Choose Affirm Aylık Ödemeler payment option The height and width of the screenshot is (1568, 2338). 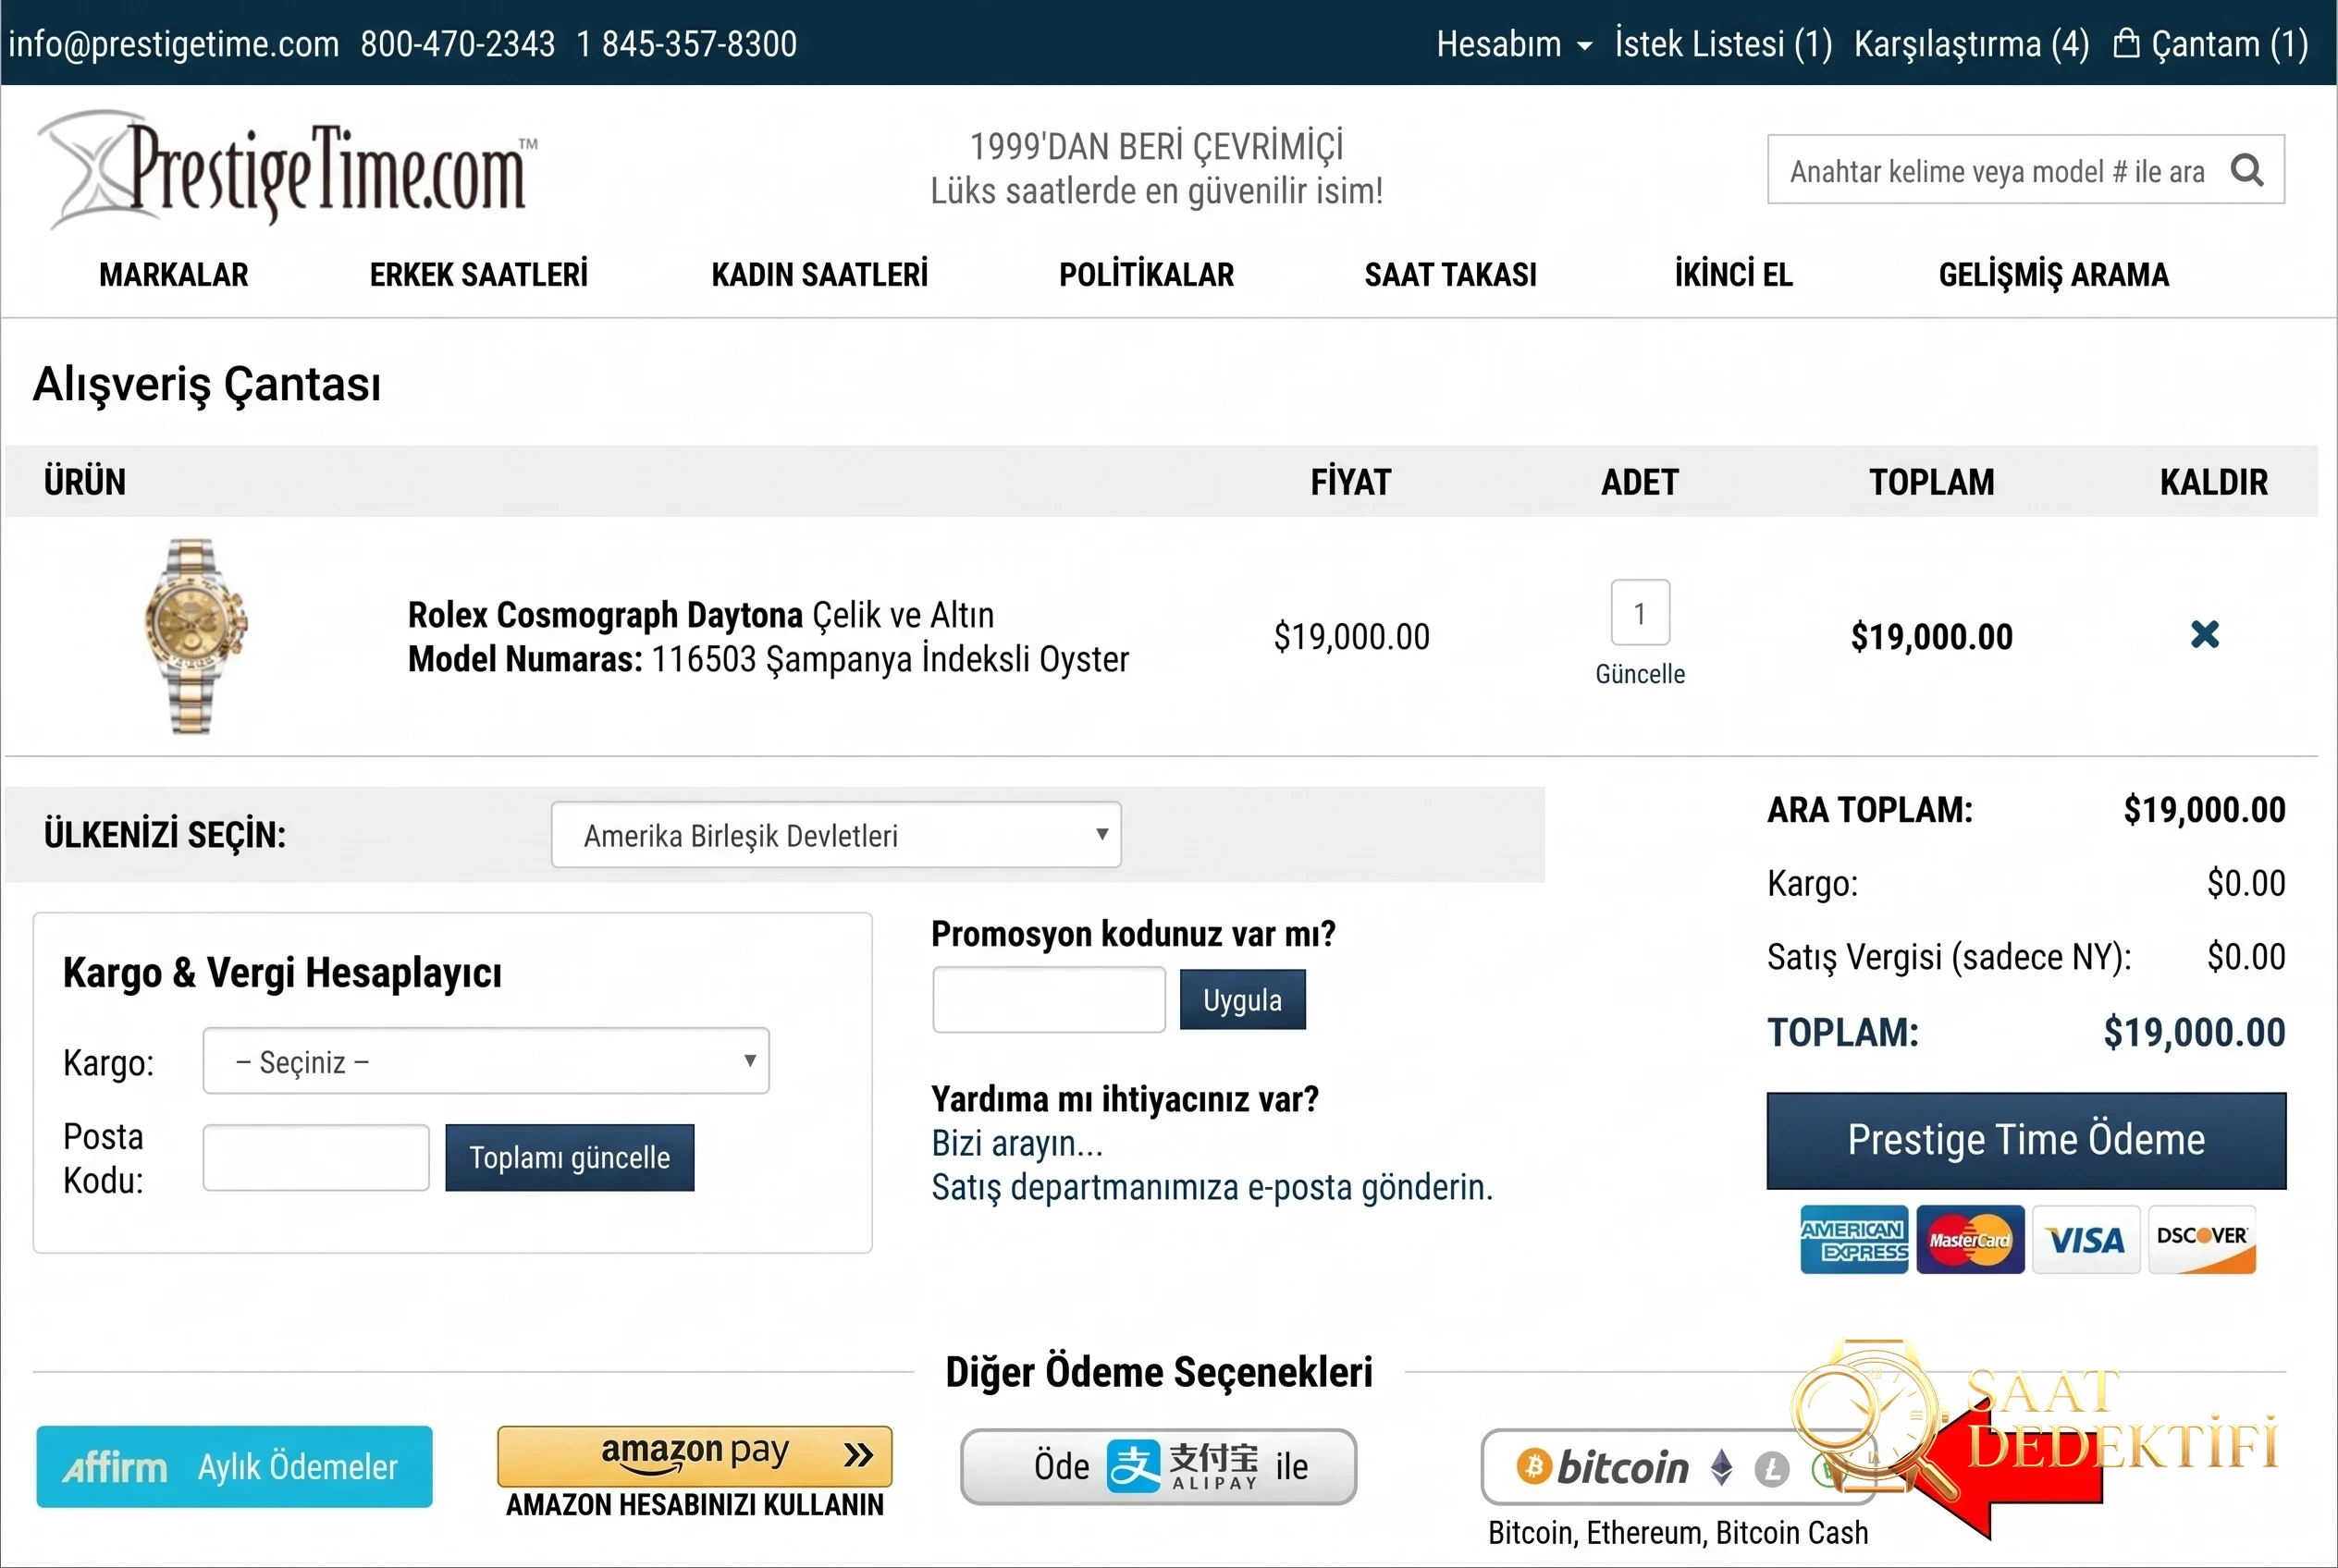tap(235, 1467)
